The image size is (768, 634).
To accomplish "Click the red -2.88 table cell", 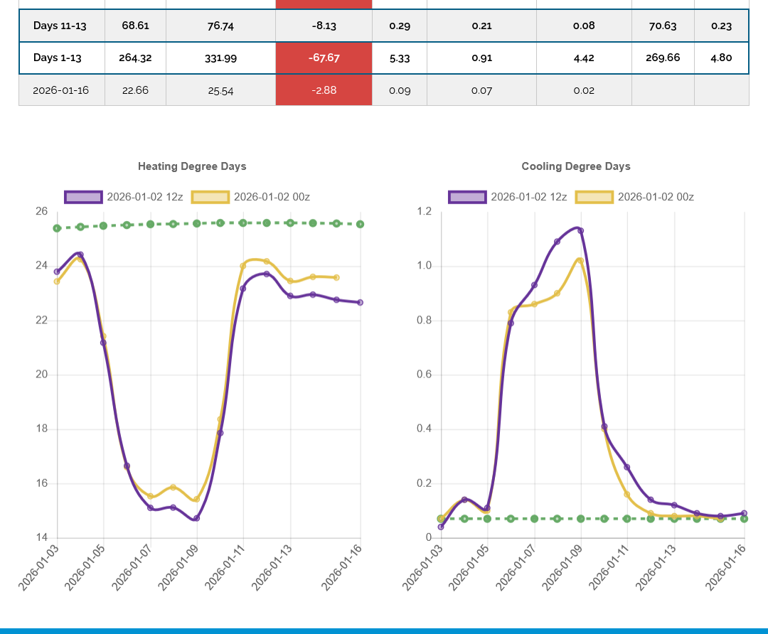I will 324,90.
